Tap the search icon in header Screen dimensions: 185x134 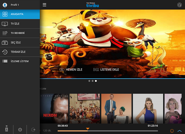(x=180, y=5)
